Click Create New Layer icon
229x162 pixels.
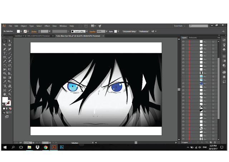tap(211, 142)
